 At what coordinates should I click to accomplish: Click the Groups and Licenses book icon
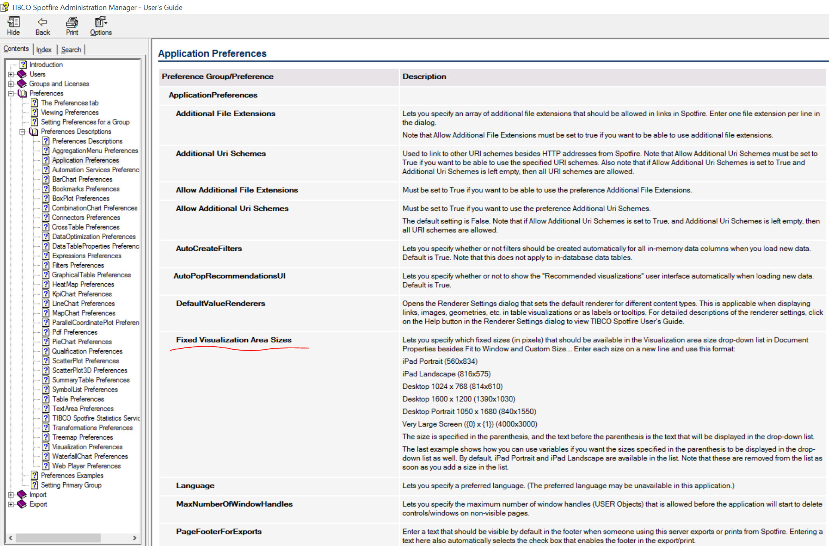click(22, 84)
